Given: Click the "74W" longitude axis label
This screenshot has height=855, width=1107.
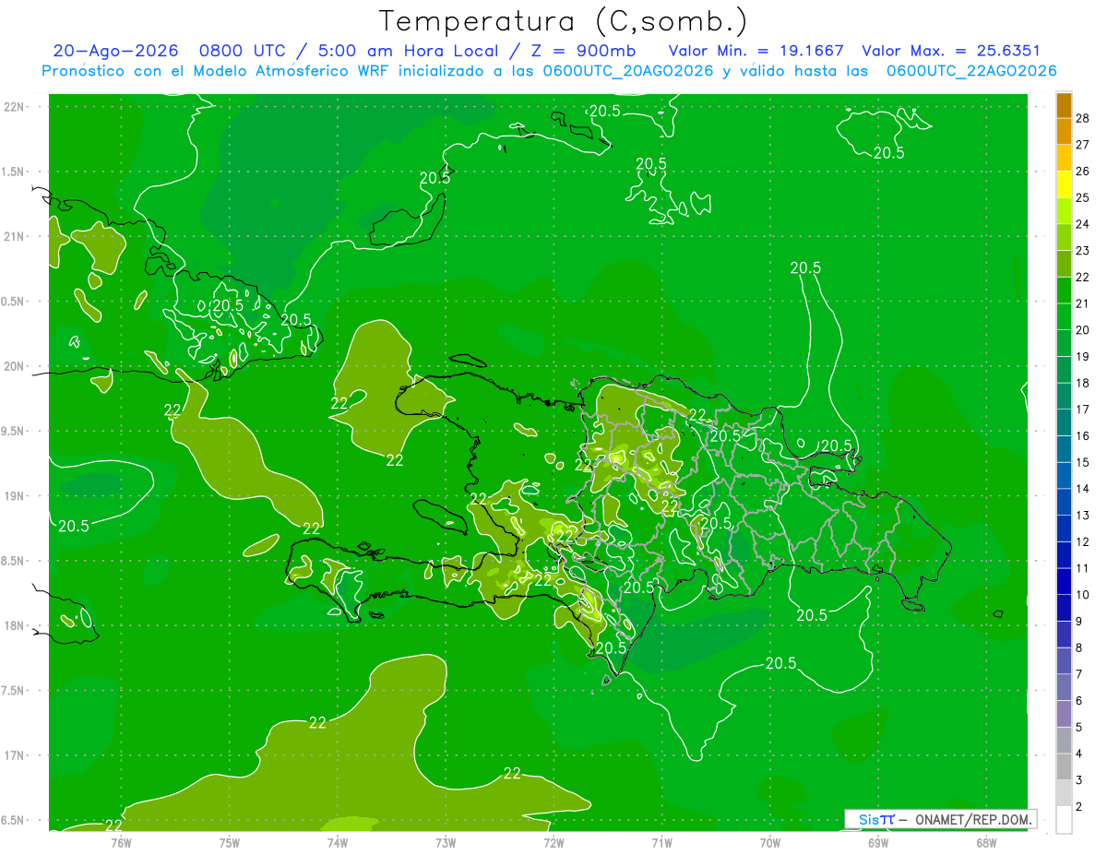Looking at the screenshot, I should [x=338, y=842].
